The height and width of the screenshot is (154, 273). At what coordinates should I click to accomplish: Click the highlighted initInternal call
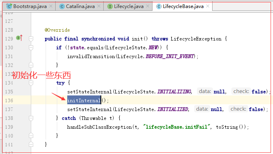pyautogui.click(x=84, y=100)
